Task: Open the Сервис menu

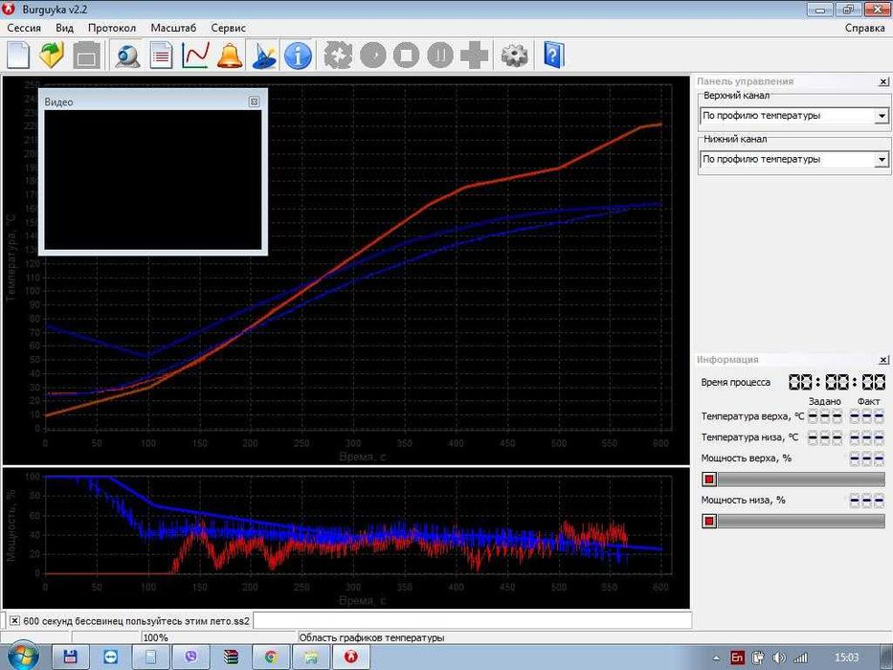Action: pyautogui.click(x=228, y=28)
